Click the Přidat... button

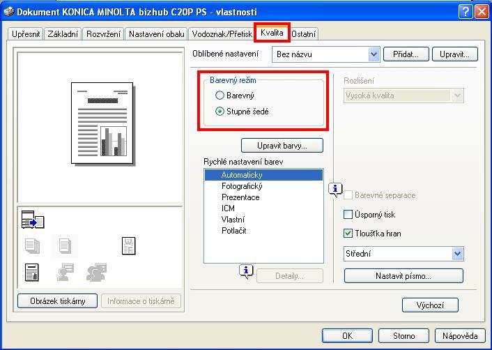coord(406,54)
